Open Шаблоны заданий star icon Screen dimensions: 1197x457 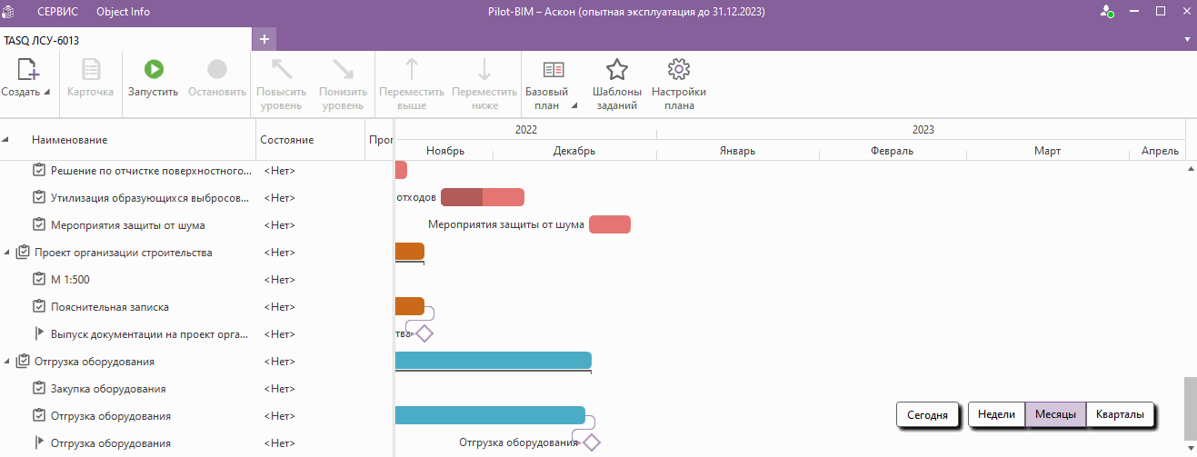click(x=617, y=70)
